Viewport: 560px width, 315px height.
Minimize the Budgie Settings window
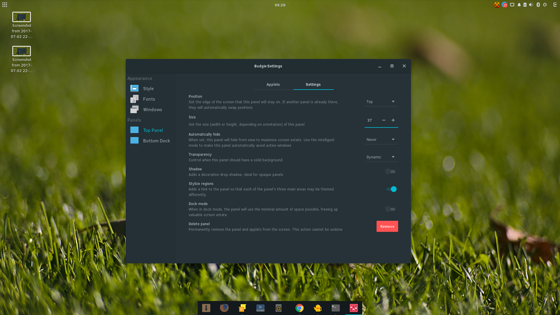click(380, 66)
